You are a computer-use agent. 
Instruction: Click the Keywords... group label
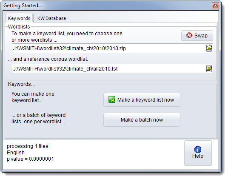[21, 84]
